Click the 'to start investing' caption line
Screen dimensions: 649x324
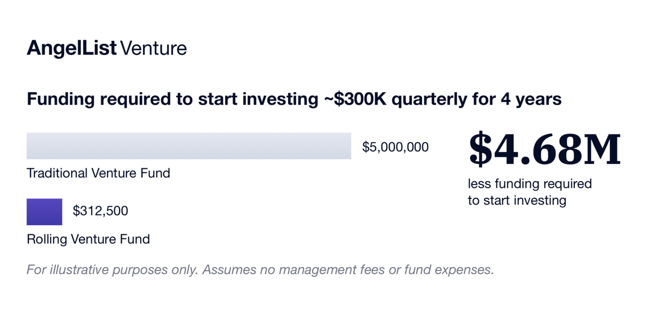[517, 200]
